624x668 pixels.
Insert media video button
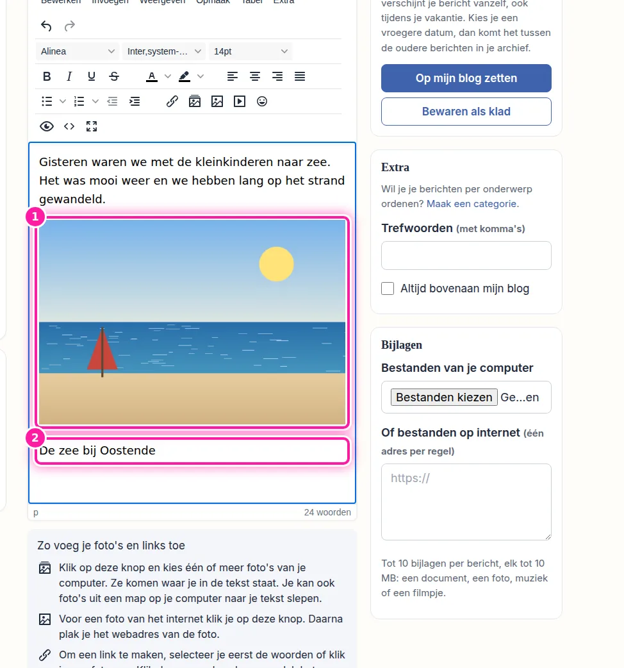click(x=240, y=101)
